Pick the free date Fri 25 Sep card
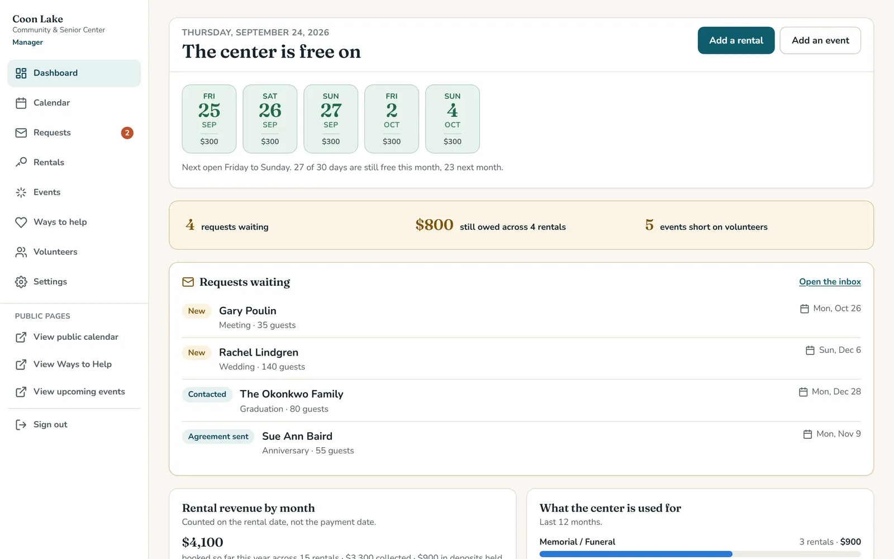The height and width of the screenshot is (559, 894). (x=209, y=119)
